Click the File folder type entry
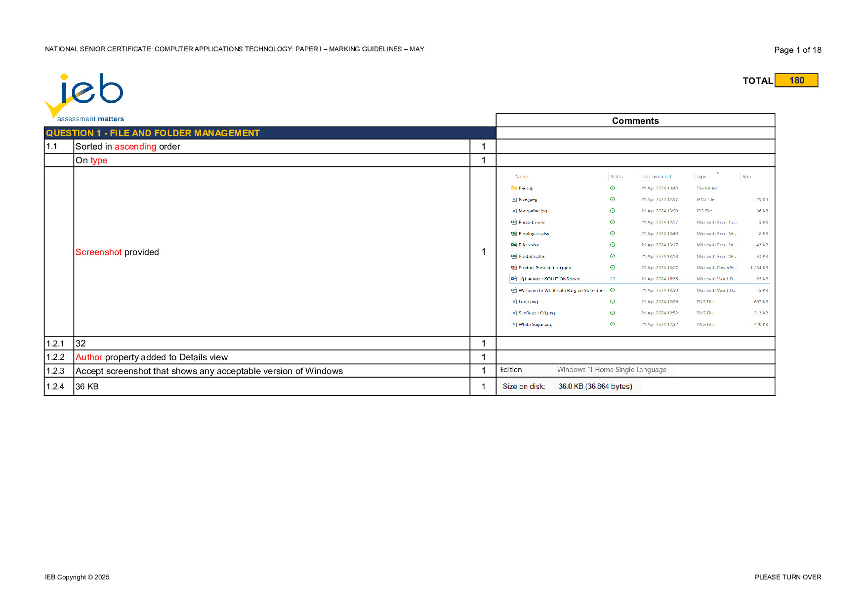The image size is (866, 612). (707, 188)
